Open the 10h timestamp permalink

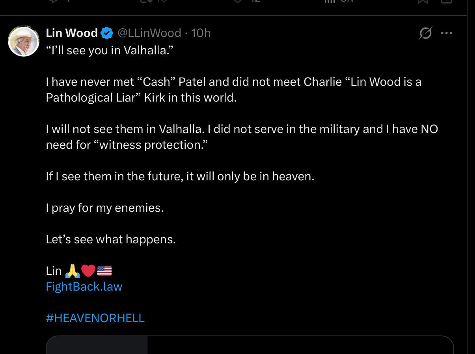tap(201, 33)
